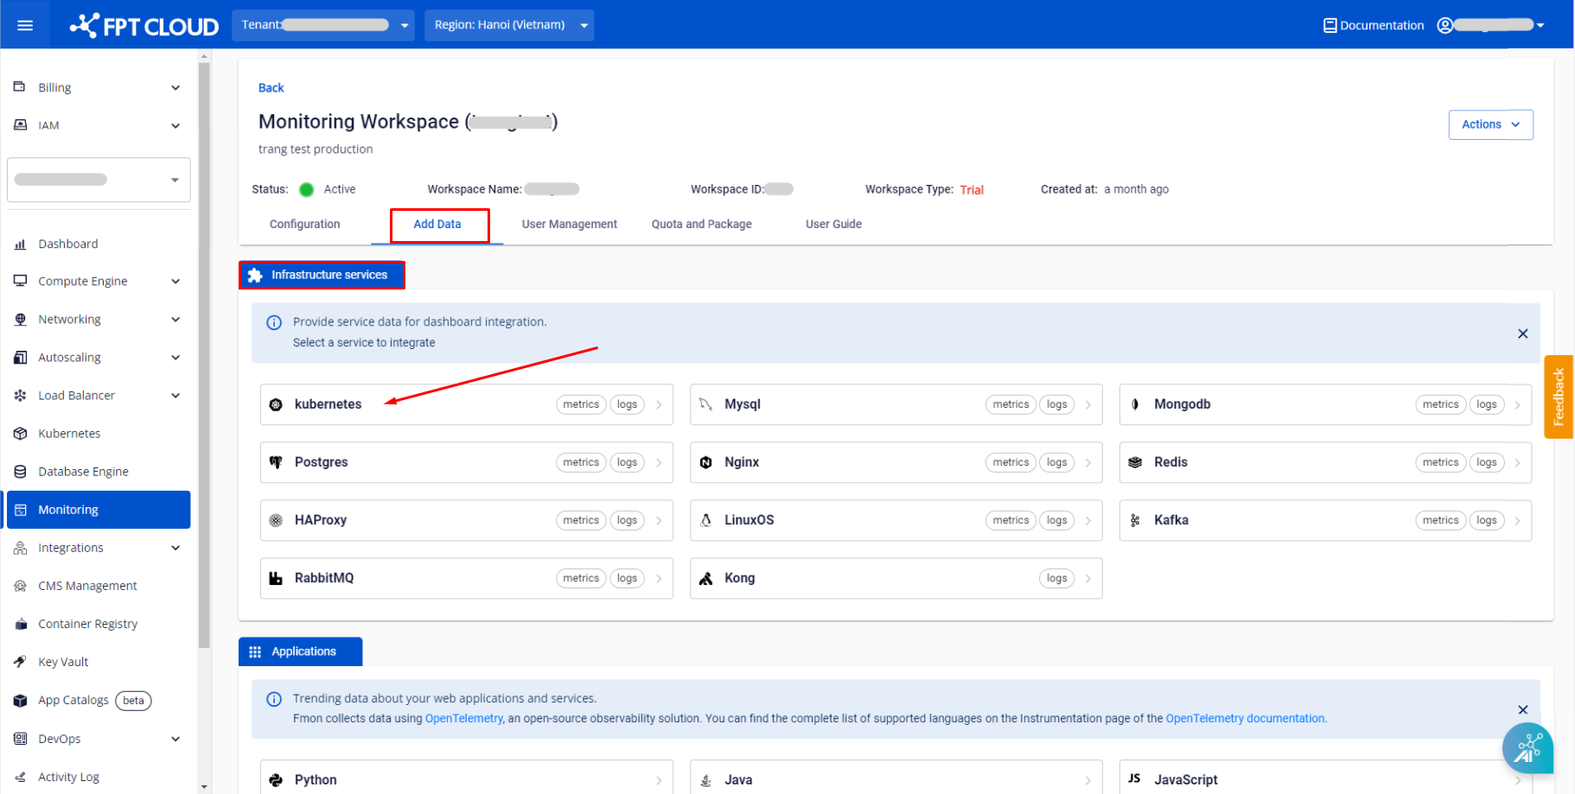Open the Region Hanoi dropdown
1575x794 pixels.
[508, 25]
